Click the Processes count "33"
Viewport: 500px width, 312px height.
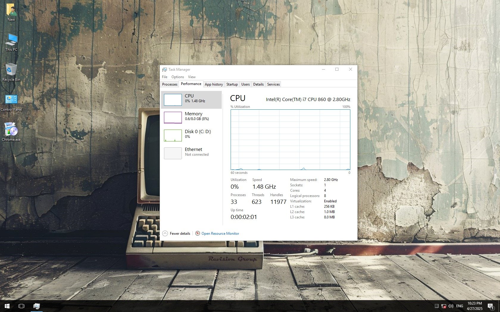234,202
